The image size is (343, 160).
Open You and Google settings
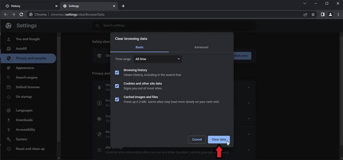[28, 39]
